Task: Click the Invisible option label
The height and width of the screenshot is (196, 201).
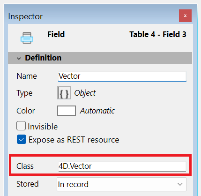Action: (x=43, y=127)
